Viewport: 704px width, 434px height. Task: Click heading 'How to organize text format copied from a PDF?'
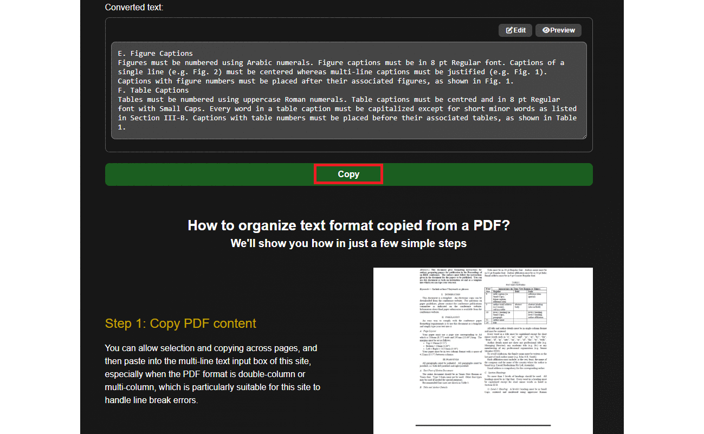coord(348,225)
